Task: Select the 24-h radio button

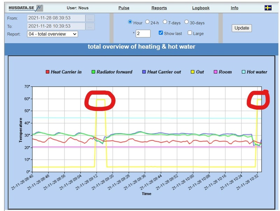Action: point(147,22)
